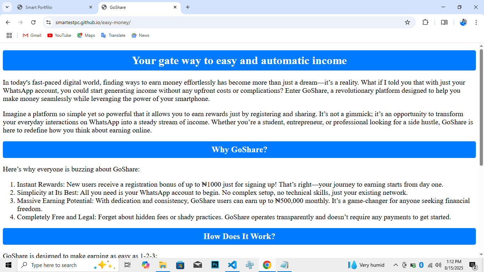Click the scrollbar up arrow
Viewport: 484px width, 272px height.
[482, 46]
